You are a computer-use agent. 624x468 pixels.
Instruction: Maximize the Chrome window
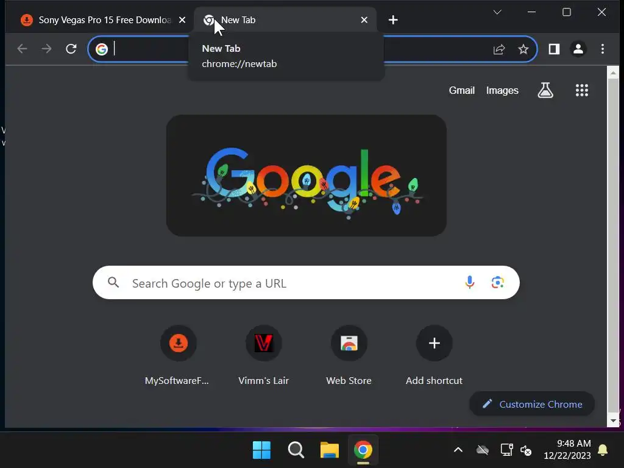567,12
